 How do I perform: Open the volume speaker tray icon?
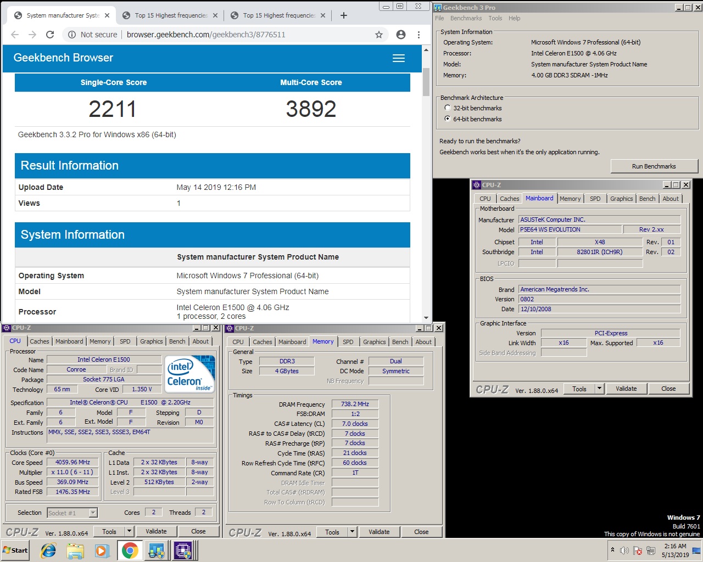click(624, 550)
